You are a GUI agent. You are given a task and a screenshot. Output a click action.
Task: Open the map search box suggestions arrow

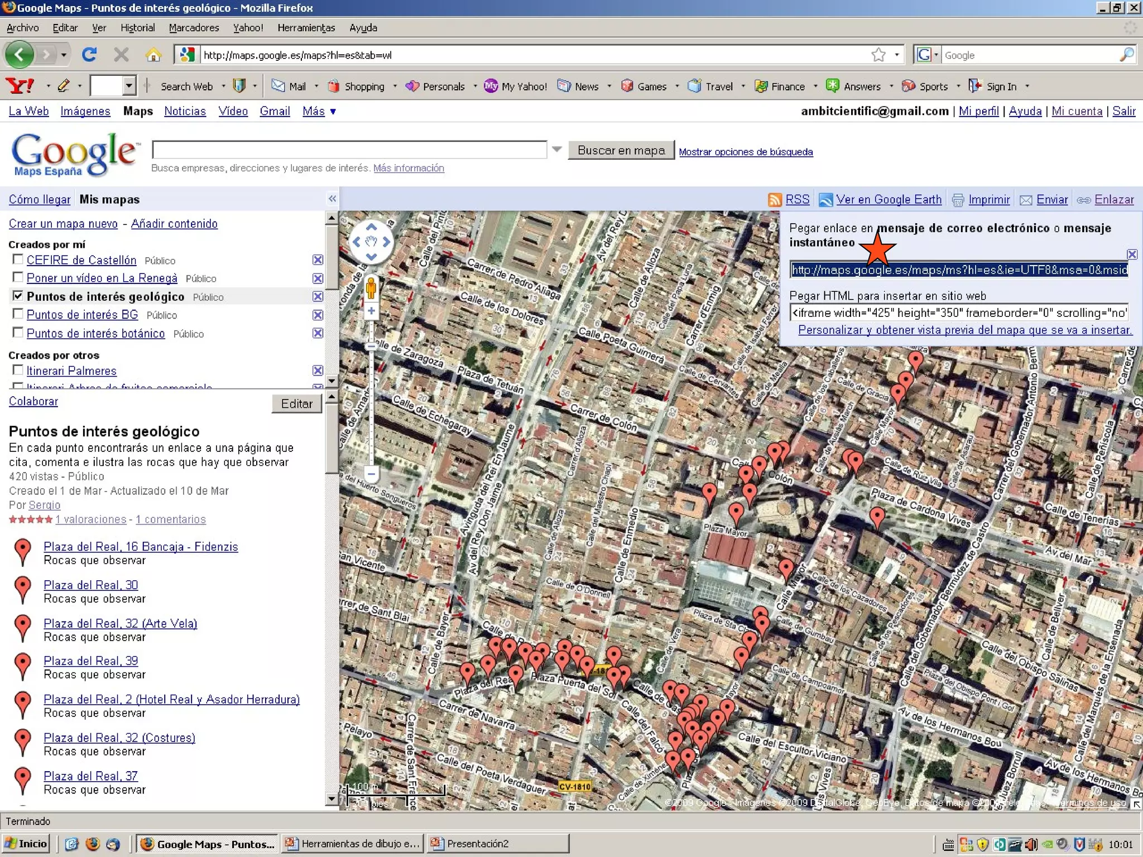(x=556, y=150)
